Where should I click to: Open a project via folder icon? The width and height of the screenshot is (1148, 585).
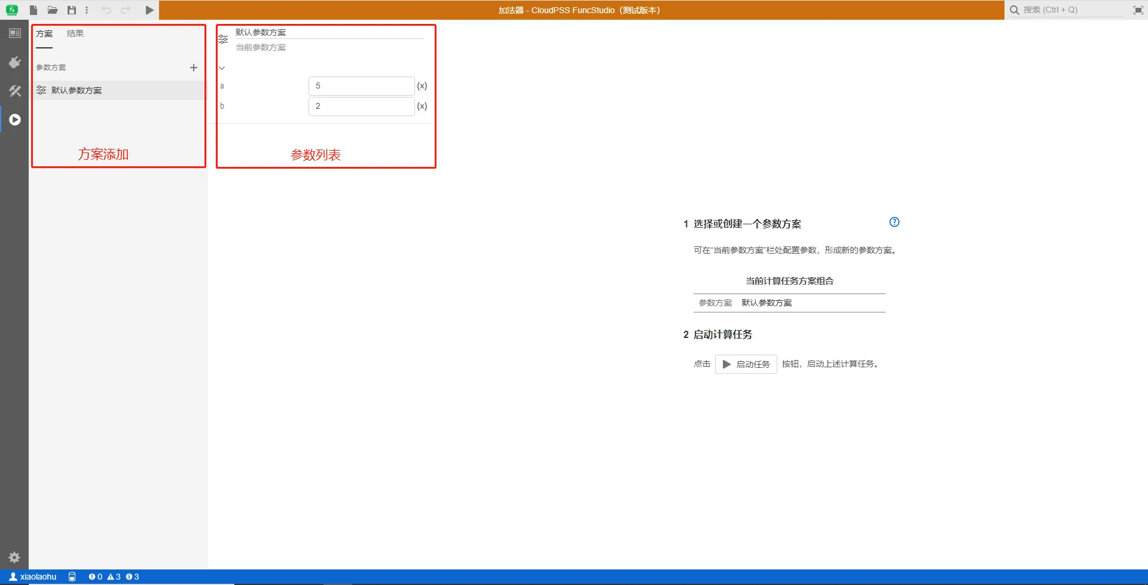(53, 10)
